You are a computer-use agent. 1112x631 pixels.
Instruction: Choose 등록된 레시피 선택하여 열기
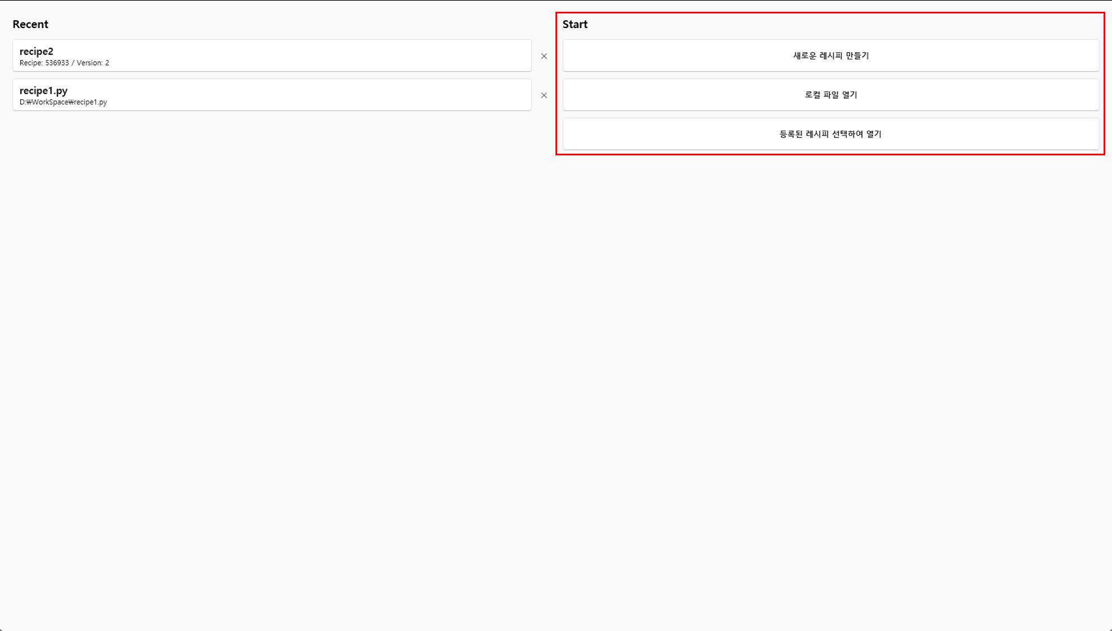pyautogui.click(x=830, y=134)
